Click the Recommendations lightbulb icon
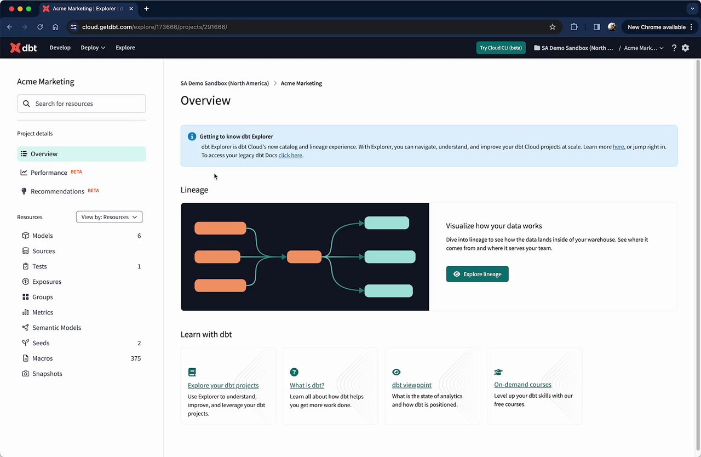 pos(24,191)
